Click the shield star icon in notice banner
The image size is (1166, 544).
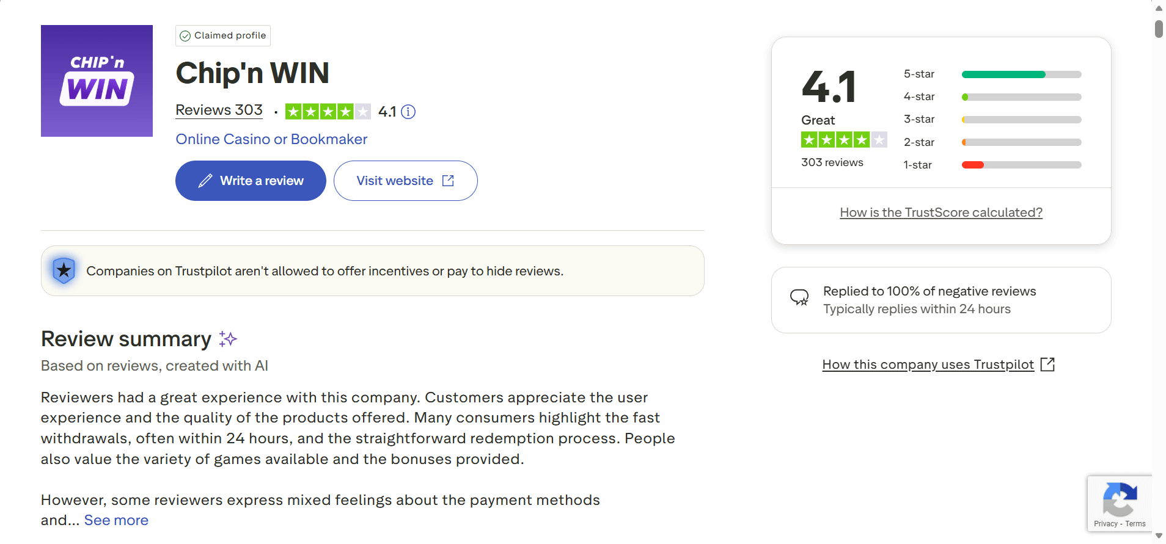tap(64, 270)
